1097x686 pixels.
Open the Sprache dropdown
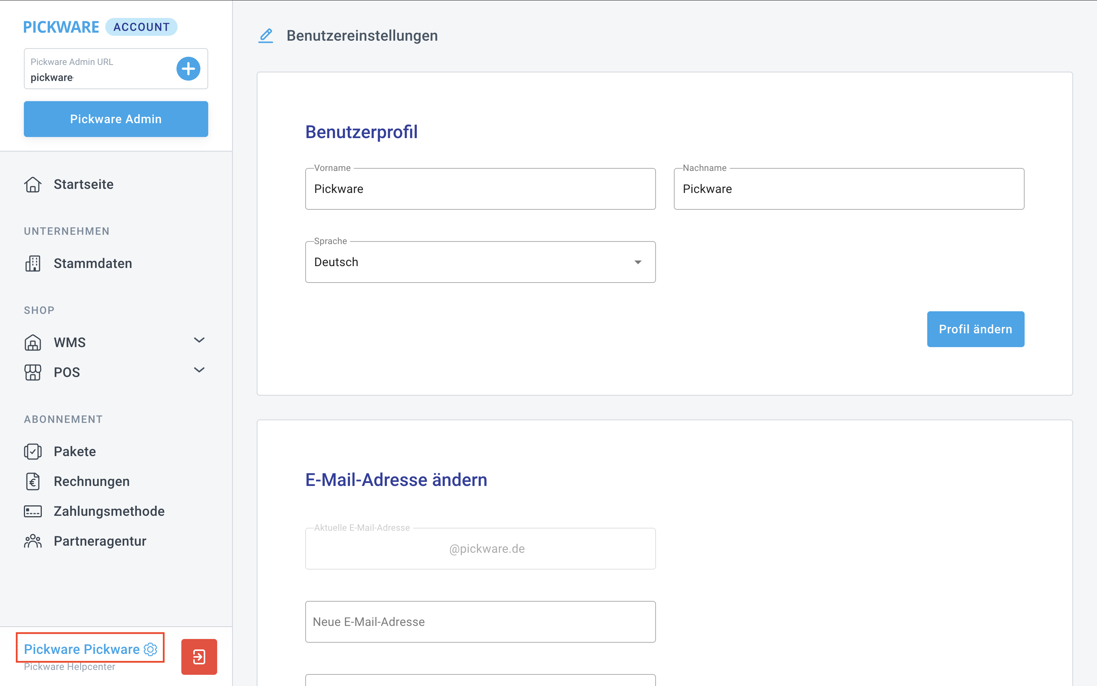(480, 262)
